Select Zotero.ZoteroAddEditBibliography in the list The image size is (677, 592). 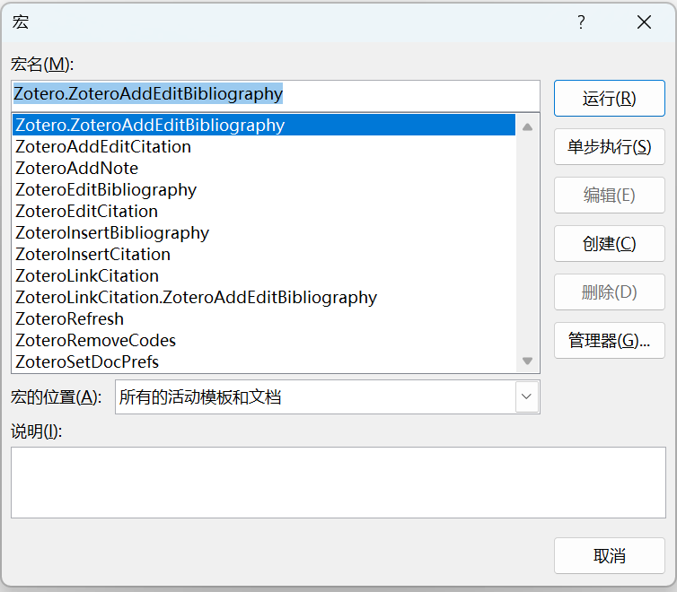(264, 125)
